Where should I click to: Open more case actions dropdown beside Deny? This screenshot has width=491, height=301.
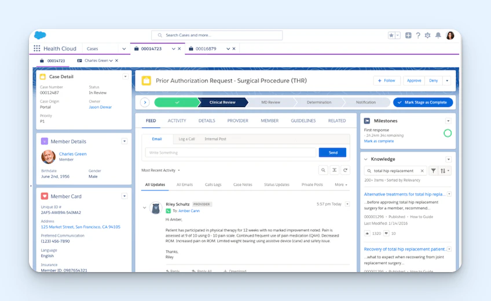coord(447,80)
